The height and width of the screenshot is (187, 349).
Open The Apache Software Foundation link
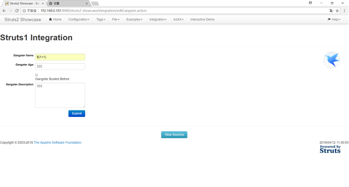(x=57, y=143)
